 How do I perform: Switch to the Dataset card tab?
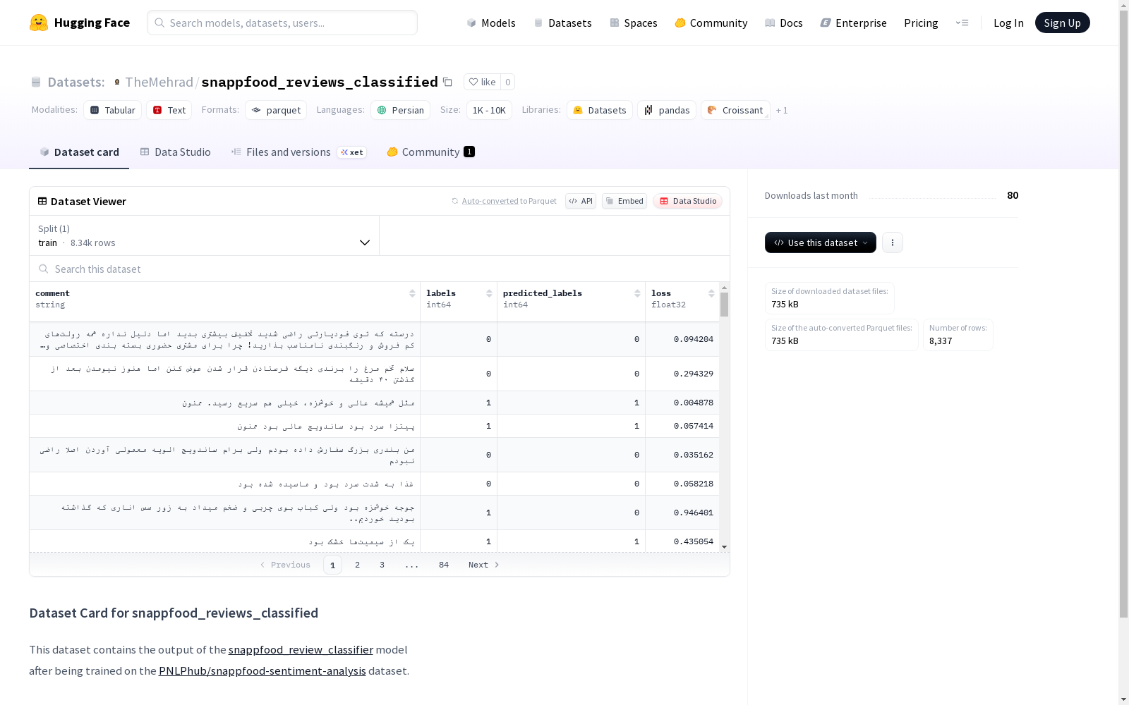tap(79, 152)
